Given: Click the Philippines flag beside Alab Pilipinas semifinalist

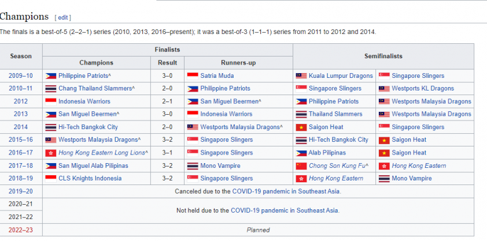Looking at the screenshot, I should (301, 153).
